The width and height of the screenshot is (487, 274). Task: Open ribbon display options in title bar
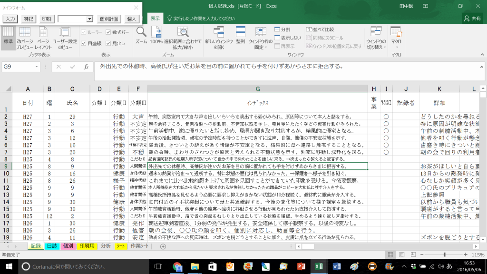426,6
